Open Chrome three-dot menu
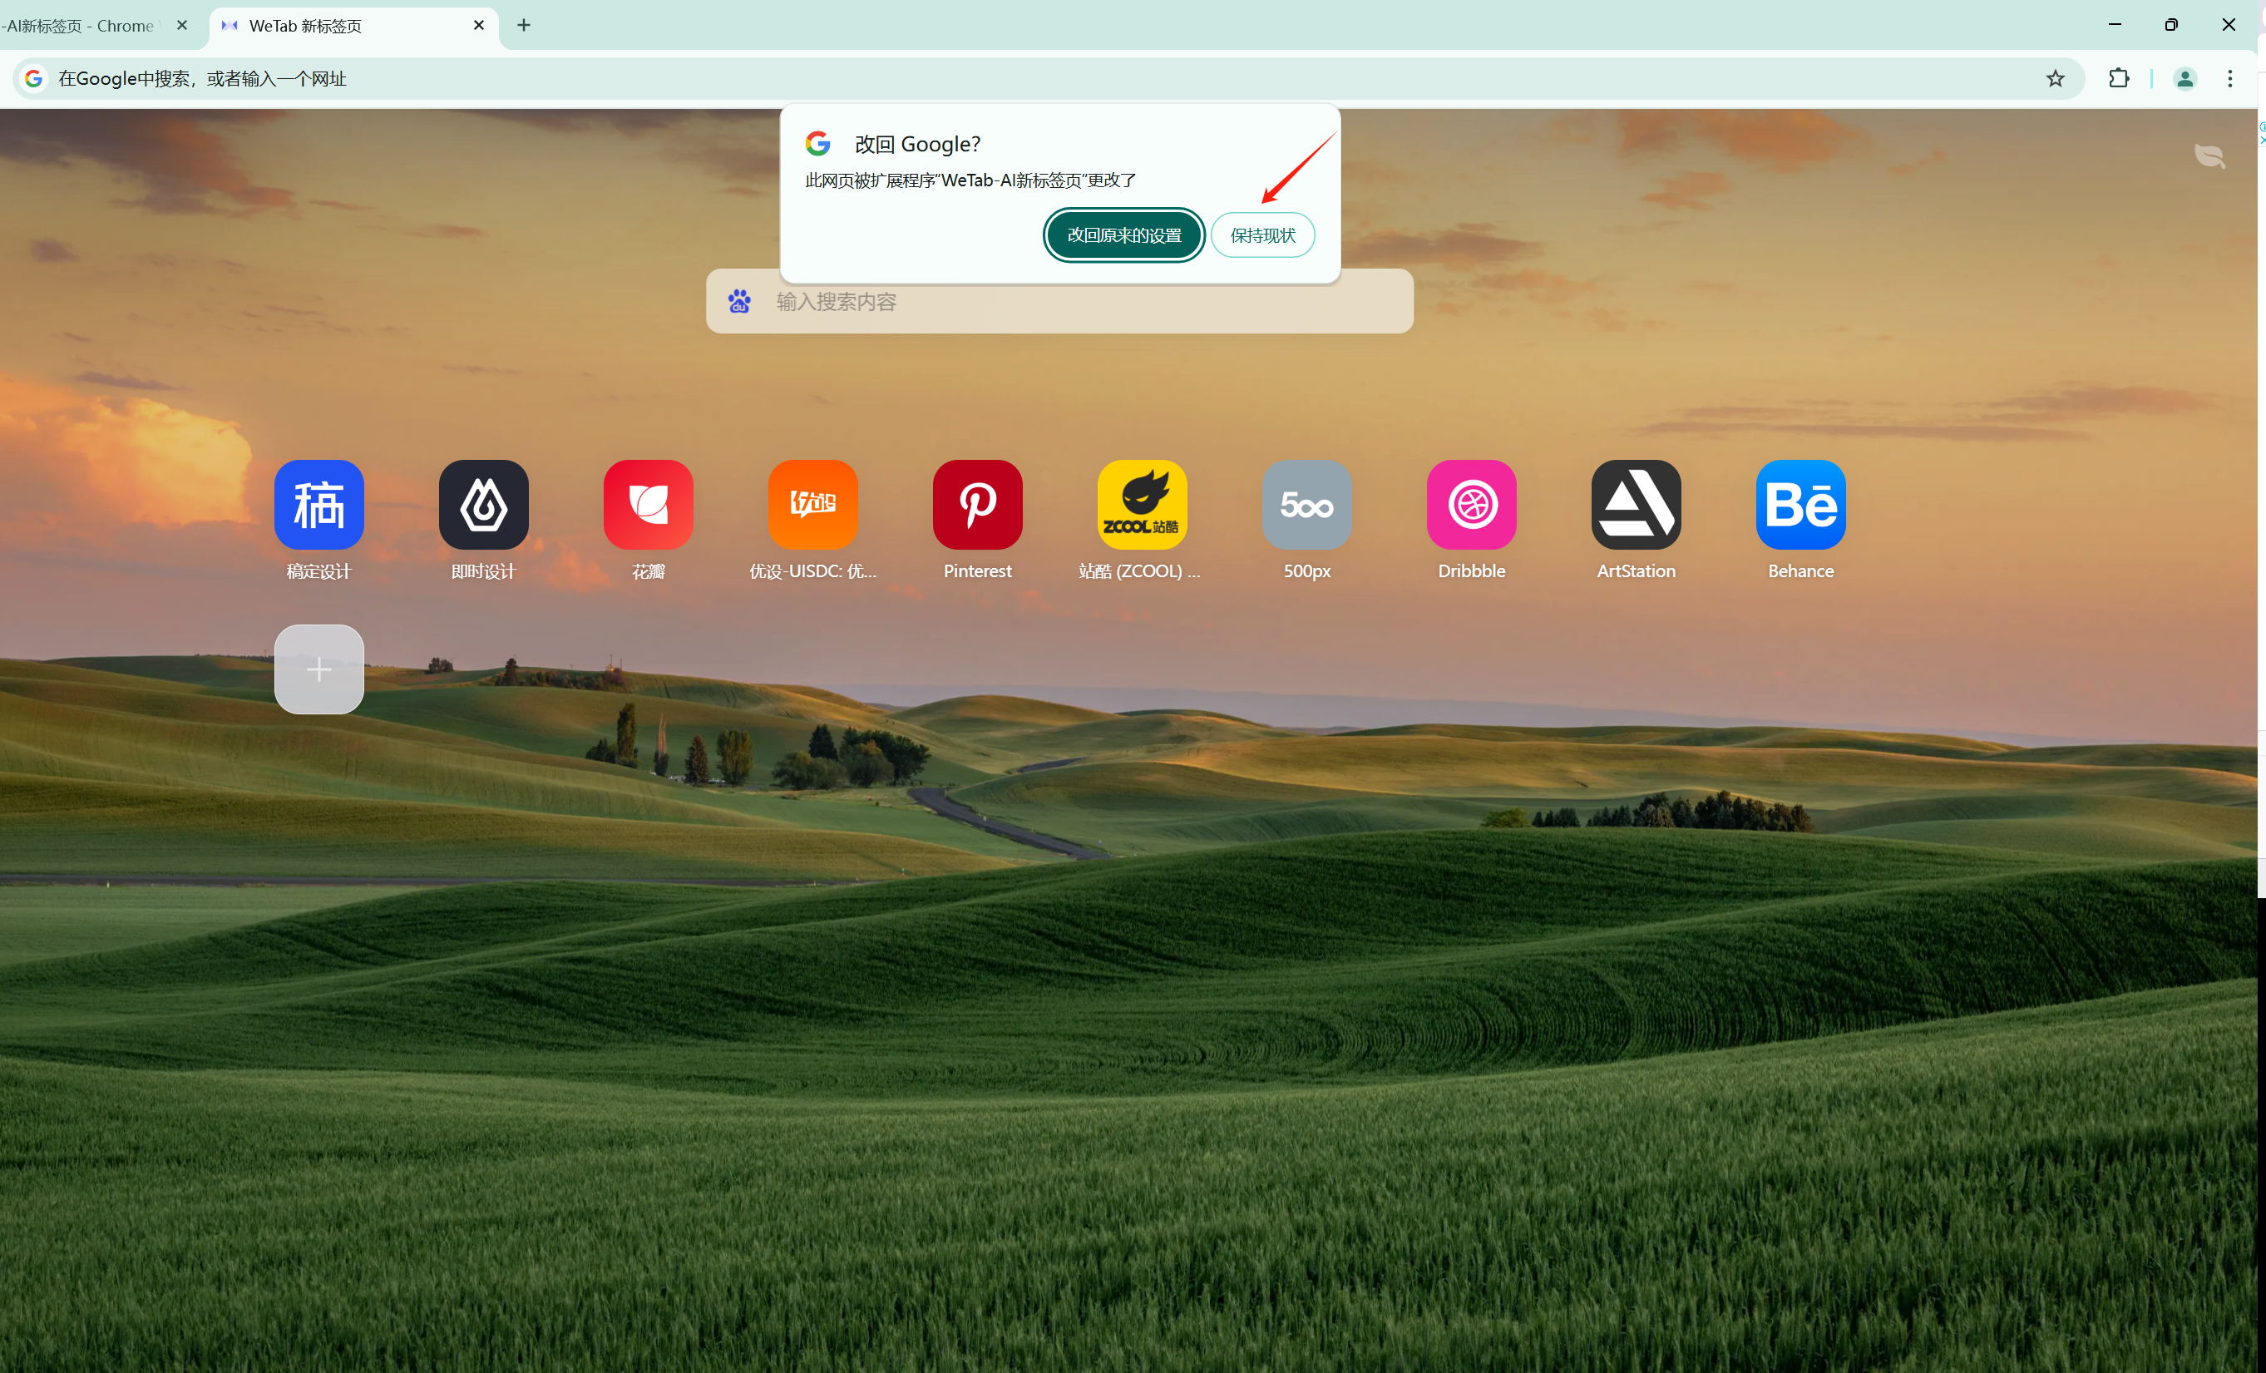The image size is (2266, 1373). pyautogui.click(x=2229, y=78)
